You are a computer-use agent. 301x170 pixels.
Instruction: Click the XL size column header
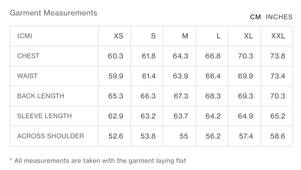[x=248, y=36]
